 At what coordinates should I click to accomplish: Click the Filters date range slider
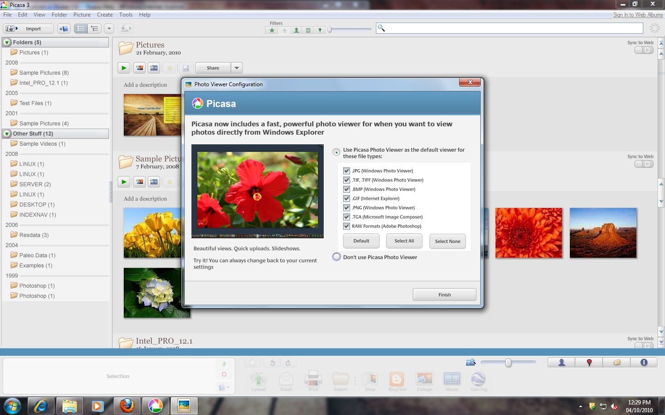click(349, 30)
